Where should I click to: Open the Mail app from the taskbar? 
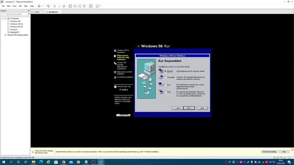pos(71,162)
